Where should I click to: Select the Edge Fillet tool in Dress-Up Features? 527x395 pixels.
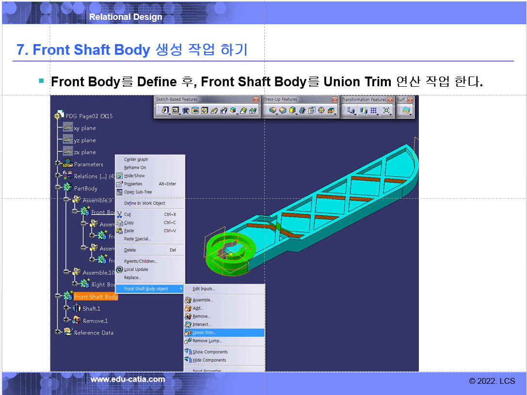tap(272, 111)
